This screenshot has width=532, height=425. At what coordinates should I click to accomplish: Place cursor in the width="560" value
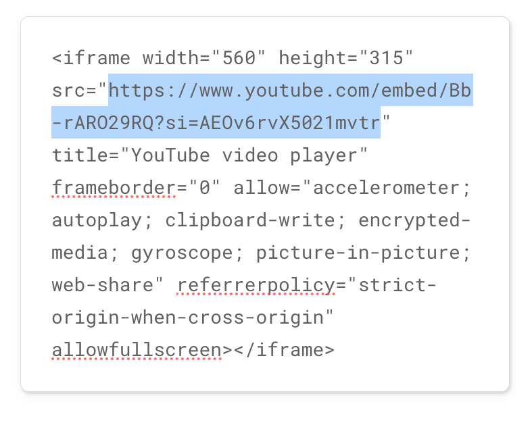[238, 58]
